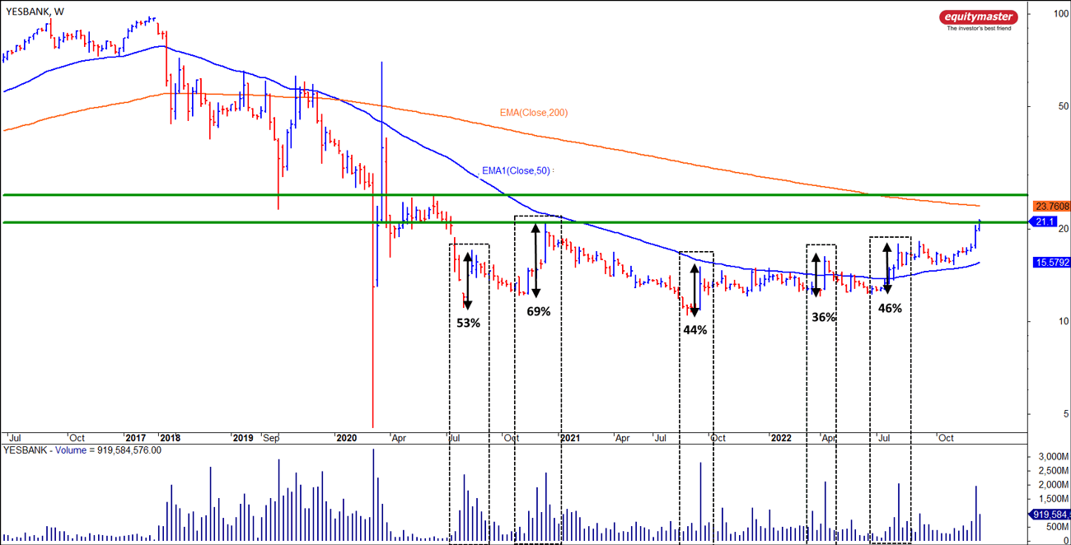The height and width of the screenshot is (545, 1071).
Task: Select the double-headed arrow above the 44% label
Action: [695, 290]
